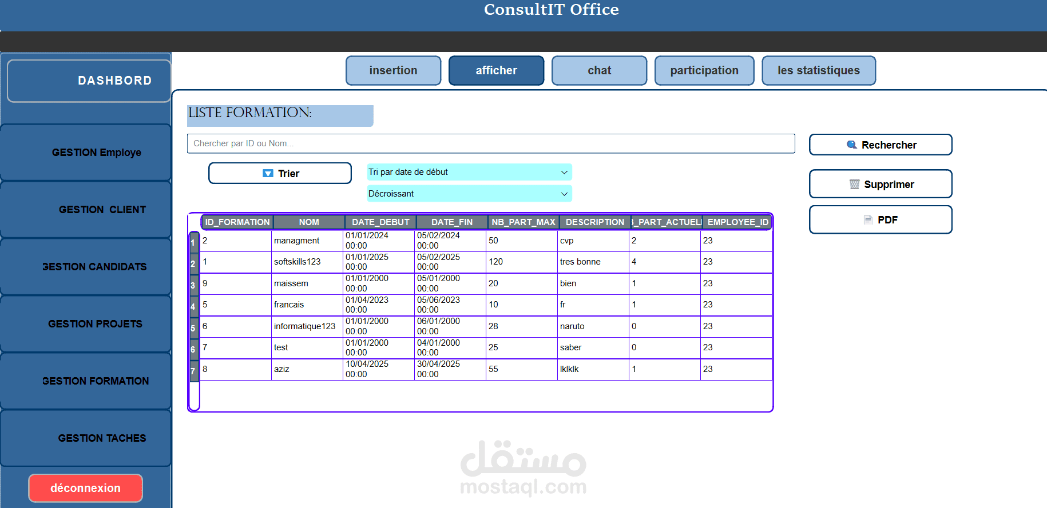This screenshot has height=508, width=1047.
Task: Click the Trier button
Action: tap(280, 173)
